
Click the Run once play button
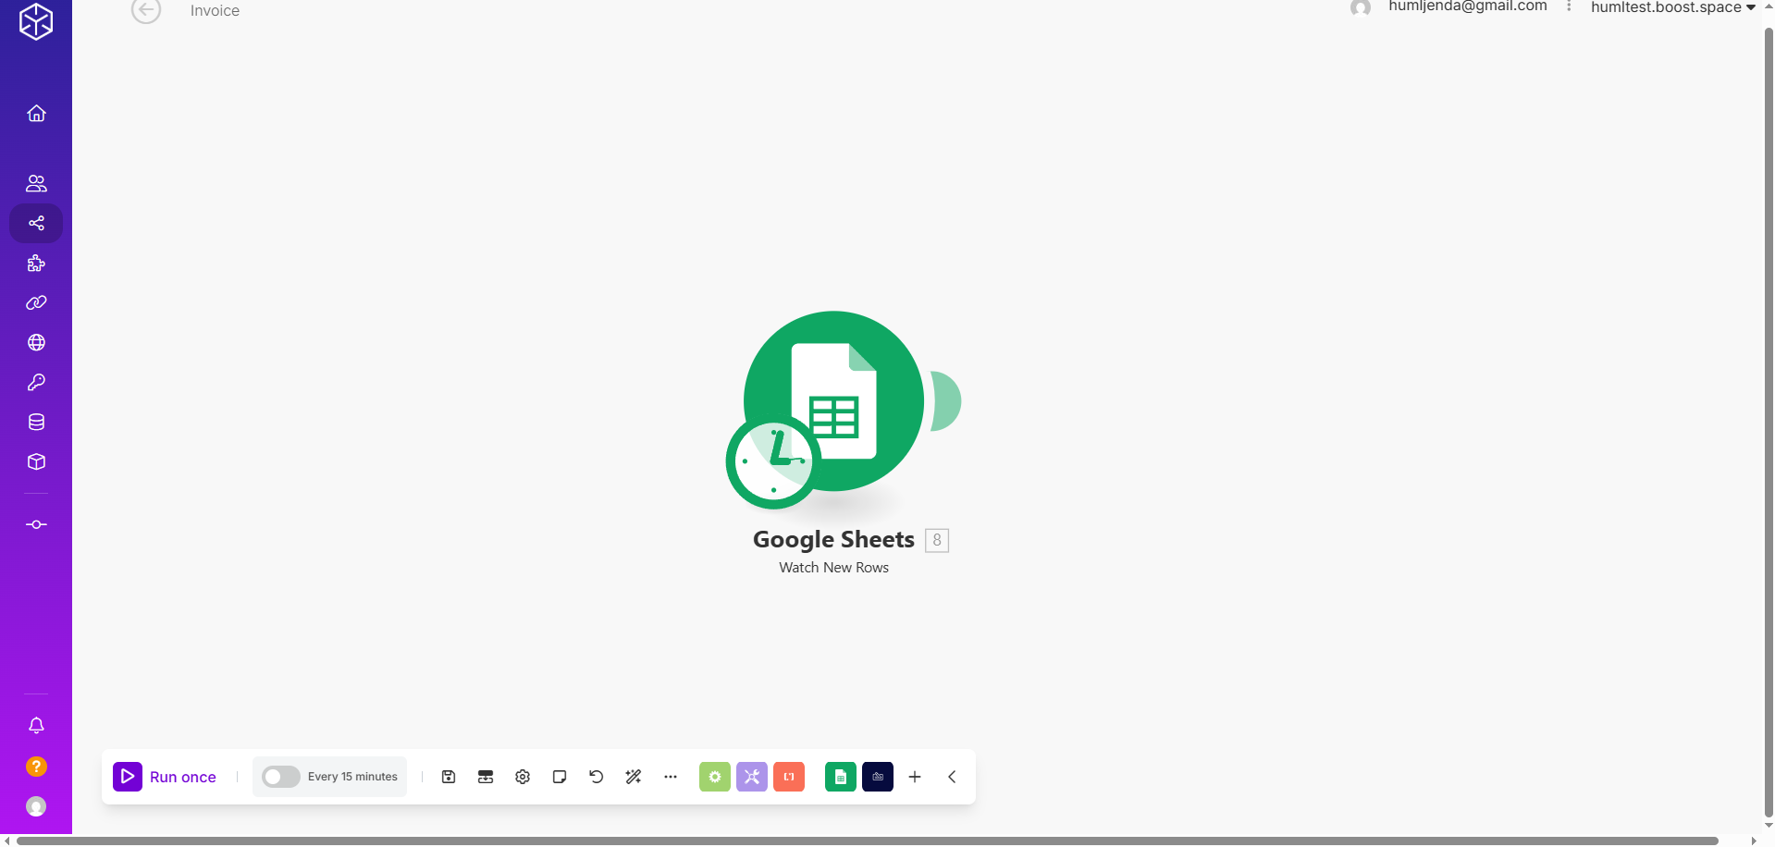pos(128,777)
